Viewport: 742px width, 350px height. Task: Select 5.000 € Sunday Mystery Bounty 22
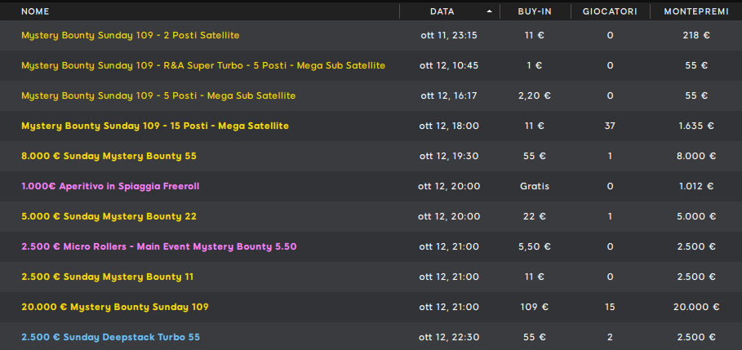109,216
